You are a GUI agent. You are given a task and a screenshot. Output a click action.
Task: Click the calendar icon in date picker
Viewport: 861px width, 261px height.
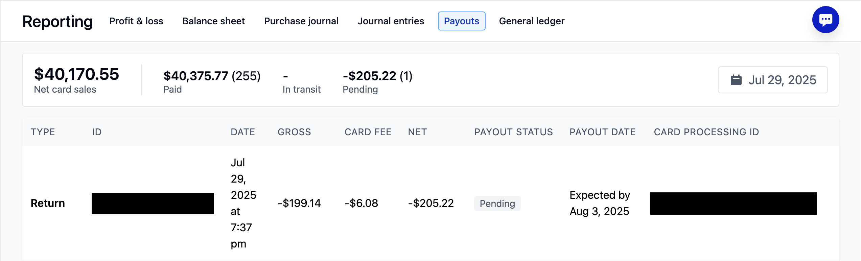736,80
